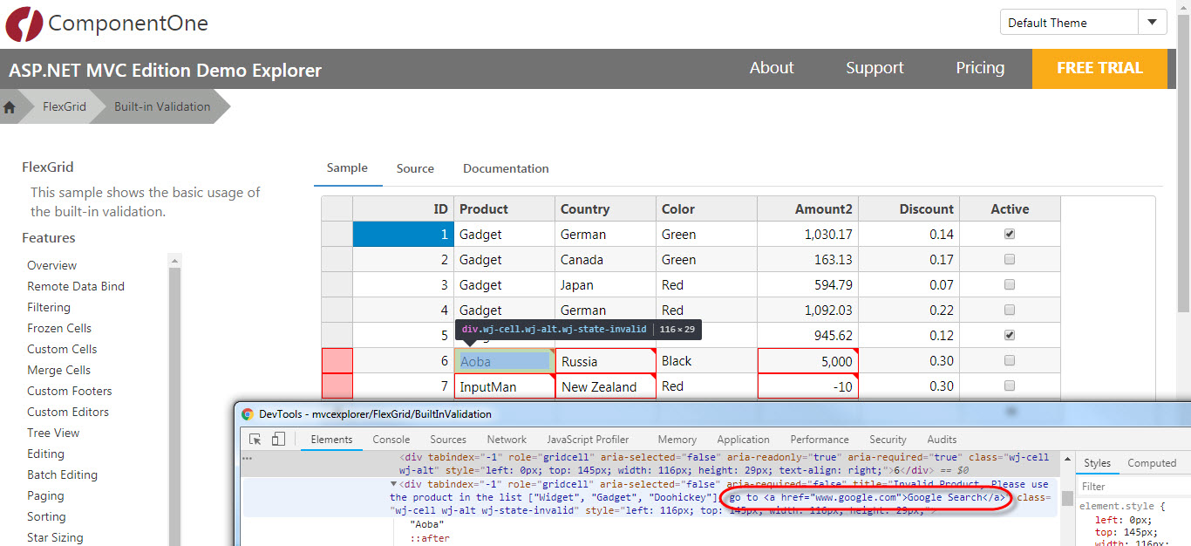Select the Styles pane tab
The image size is (1191, 546).
click(x=1097, y=463)
